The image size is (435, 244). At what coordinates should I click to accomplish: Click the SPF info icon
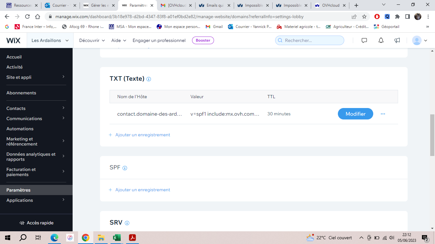(x=125, y=168)
